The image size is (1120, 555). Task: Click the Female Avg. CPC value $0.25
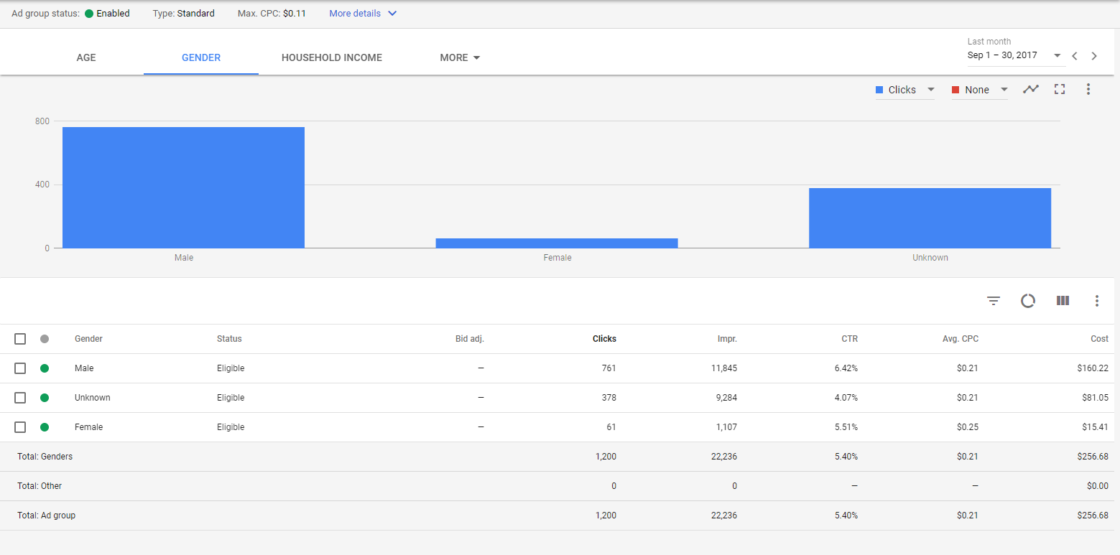pyautogui.click(x=968, y=427)
